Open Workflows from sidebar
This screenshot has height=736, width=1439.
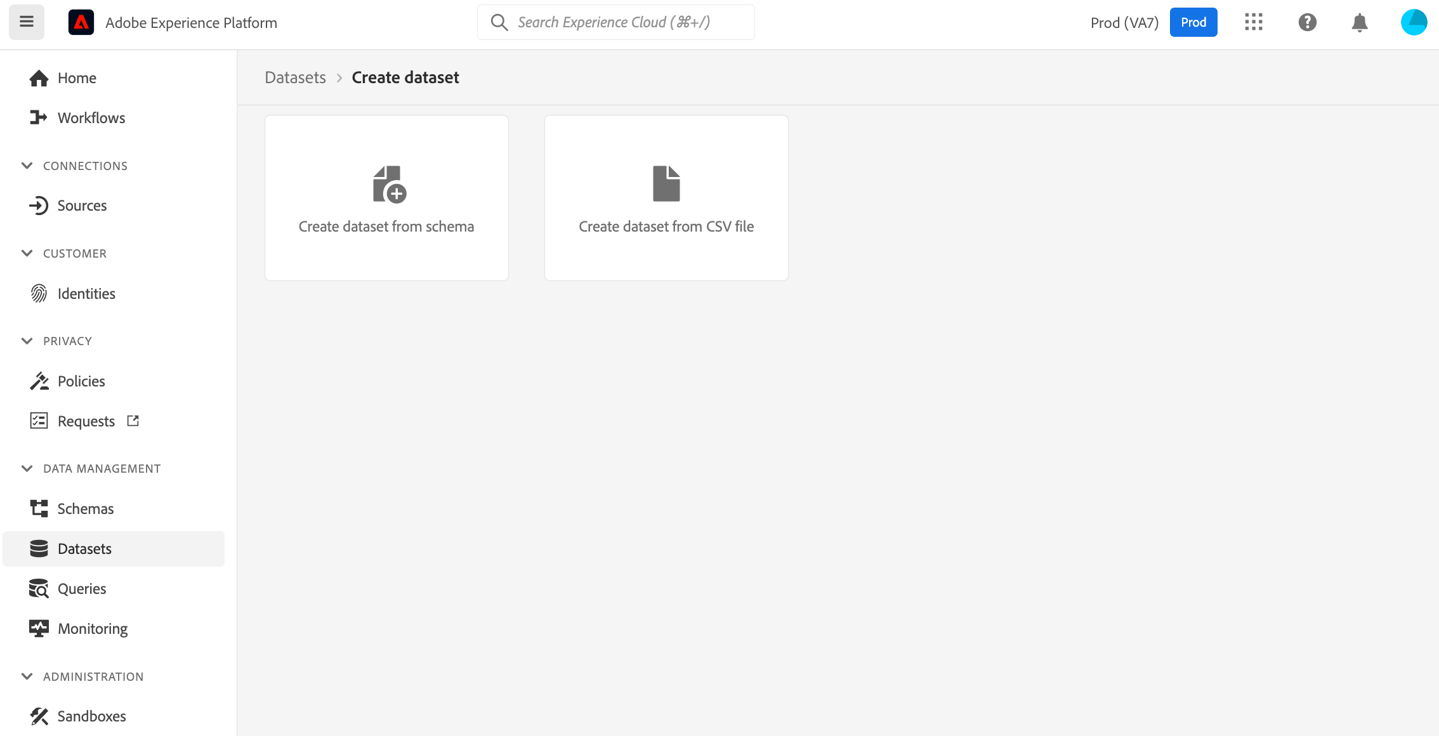(91, 118)
